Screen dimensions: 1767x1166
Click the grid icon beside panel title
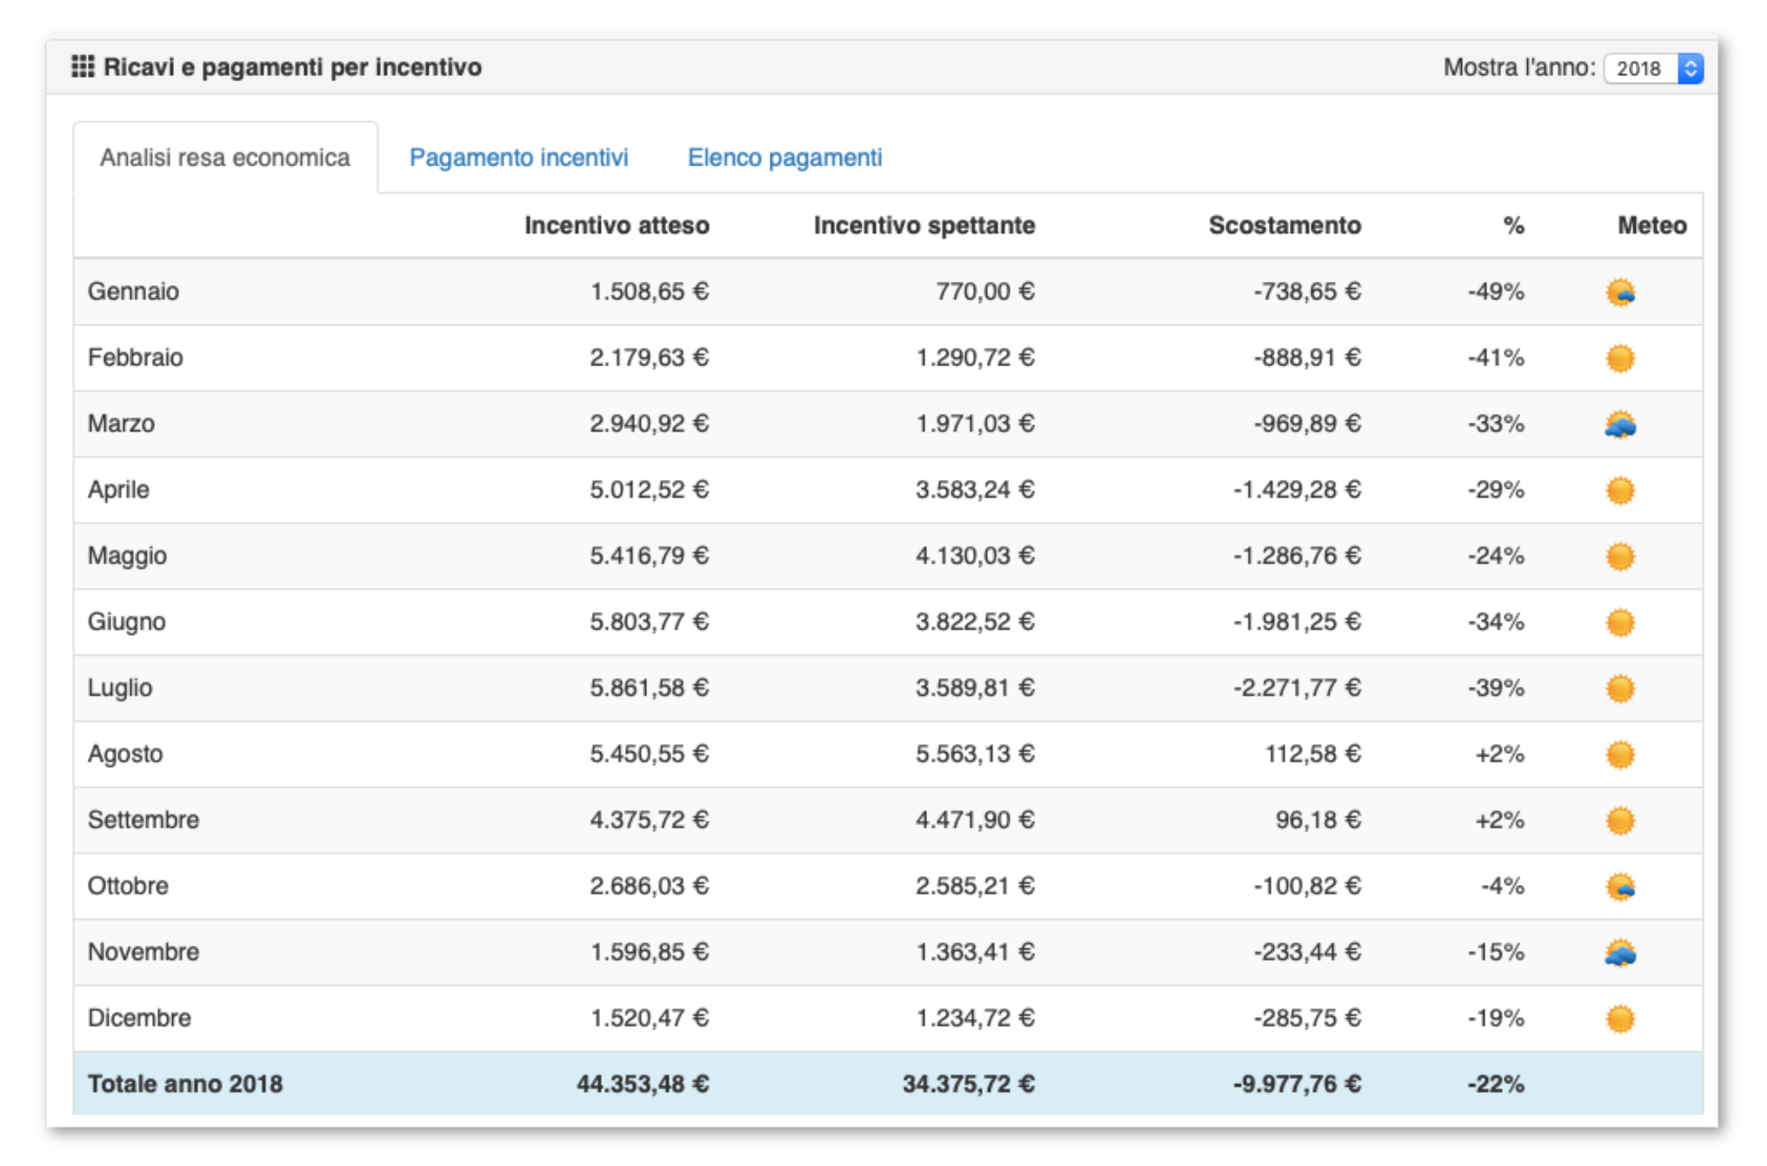point(83,67)
